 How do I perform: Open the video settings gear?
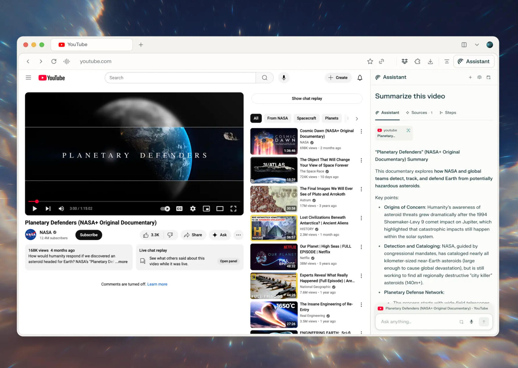pyautogui.click(x=193, y=209)
